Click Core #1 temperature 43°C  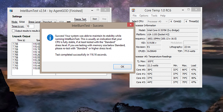[159, 74]
